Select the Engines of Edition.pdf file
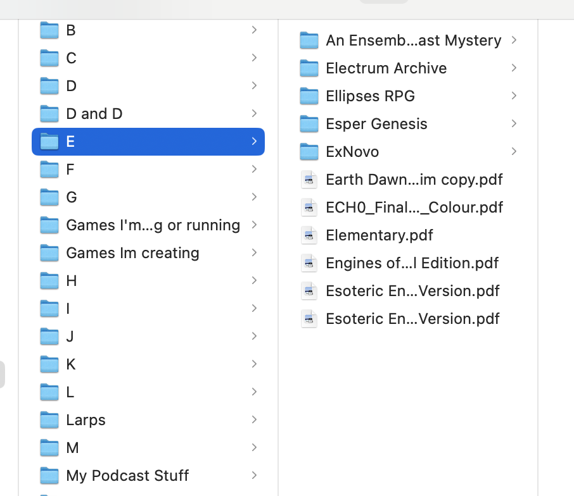The width and height of the screenshot is (574, 496). click(x=412, y=263)
